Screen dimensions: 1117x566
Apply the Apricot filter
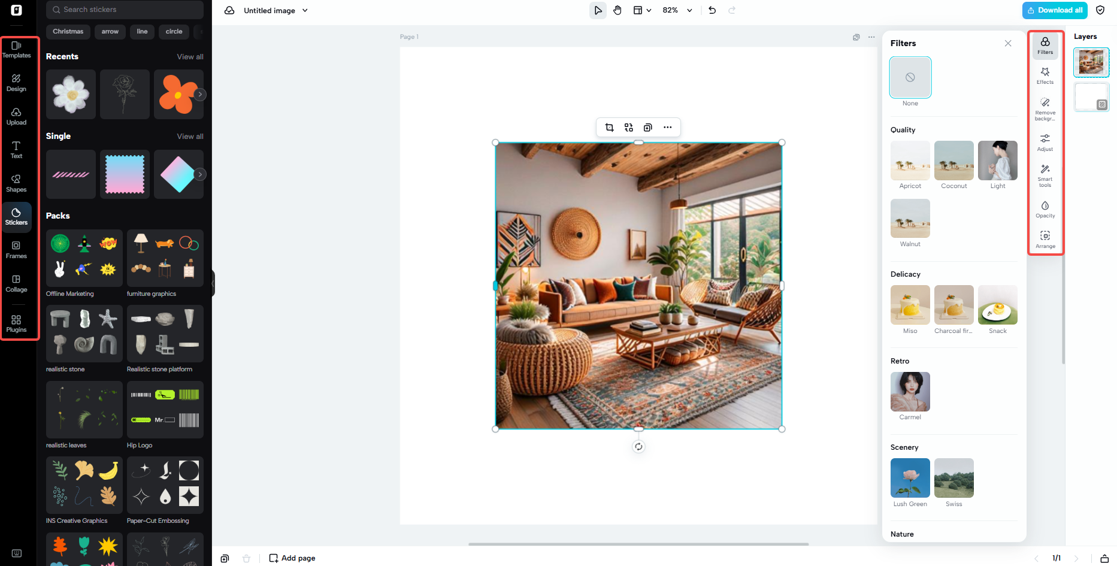pyautogui.click(x=910, y=161)
